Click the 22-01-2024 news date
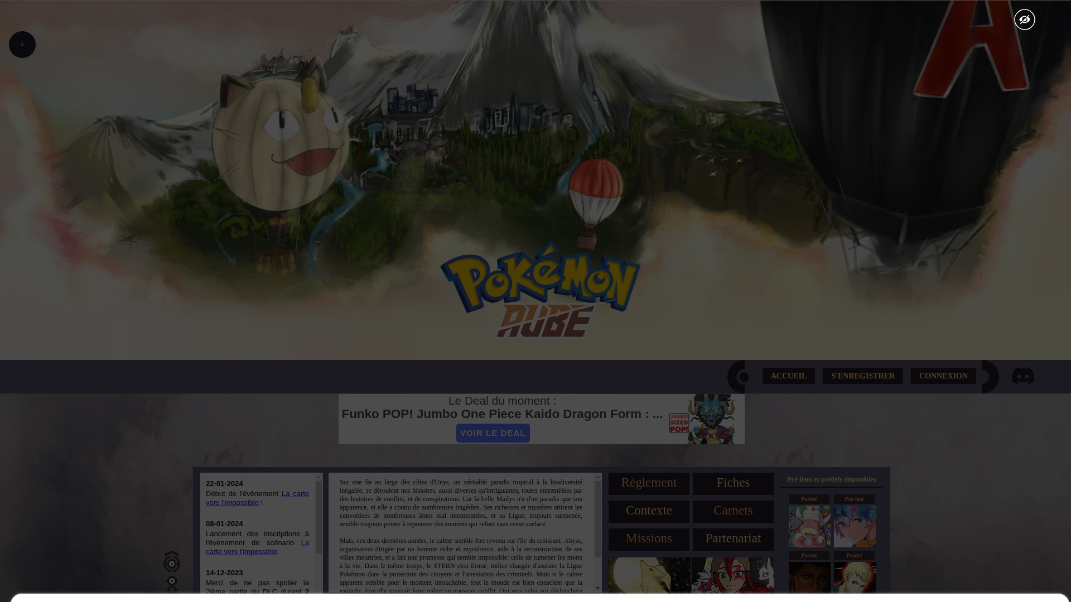Screen dimensions: 1071x602 tap(224, 484)
